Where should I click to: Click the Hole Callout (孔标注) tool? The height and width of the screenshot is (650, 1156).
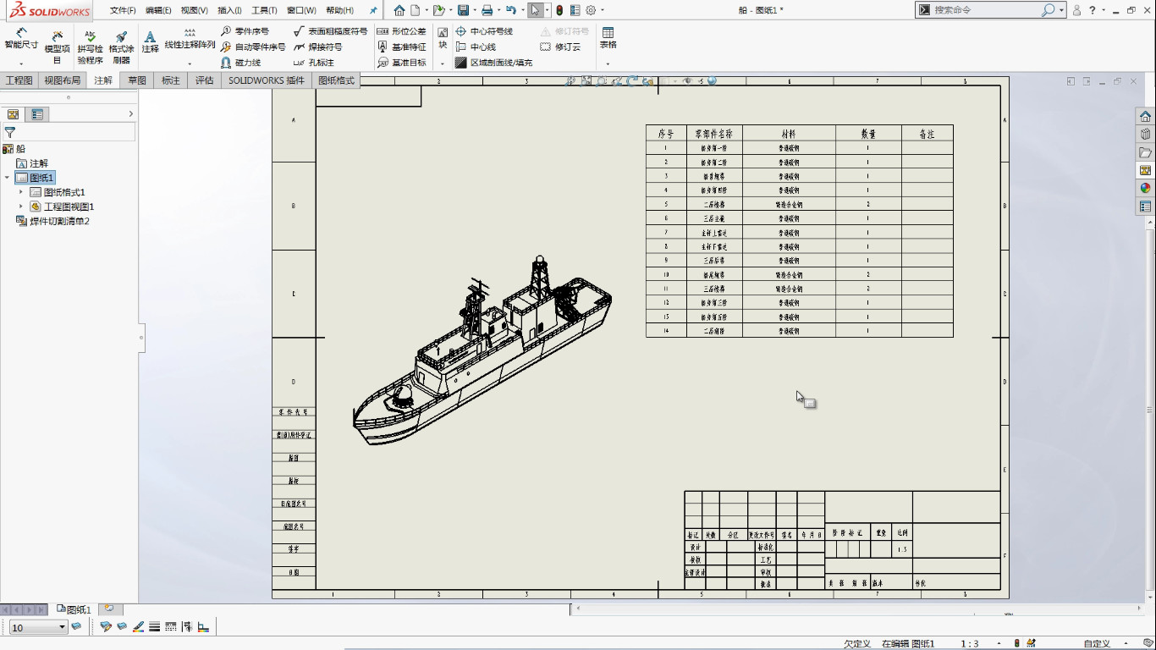(x=313, y=63)
